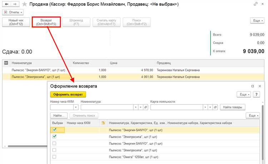Open the Карта лояльности item using the open icon
This screenshot has height=164, width=268.
215,107
